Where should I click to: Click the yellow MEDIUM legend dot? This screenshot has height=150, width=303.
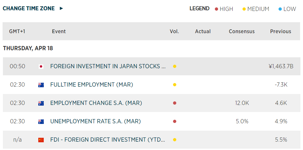tap(244, 9)
